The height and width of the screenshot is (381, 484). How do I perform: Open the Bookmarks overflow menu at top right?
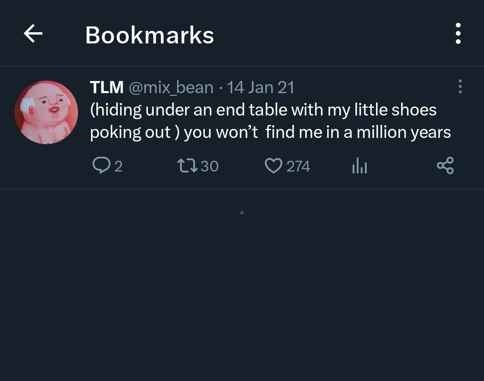[x=458, y=34]
